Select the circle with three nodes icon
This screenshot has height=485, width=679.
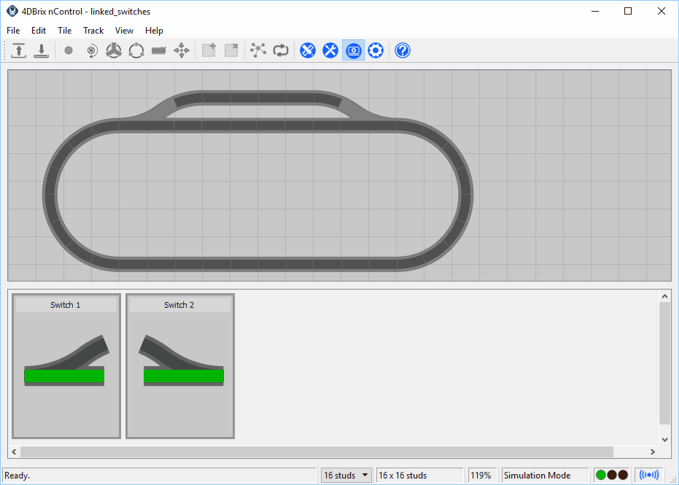click(136, 50)
